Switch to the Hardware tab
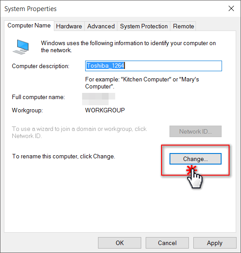Viewport: 241px width, 253px height. point(69,26)
